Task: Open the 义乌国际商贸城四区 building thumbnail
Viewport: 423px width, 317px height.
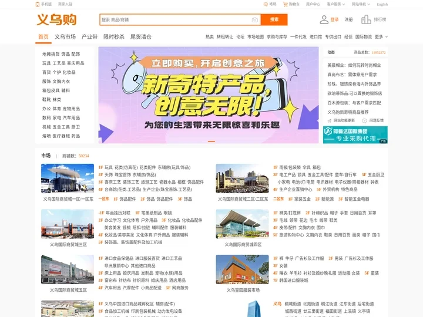Action: (x=242, y=224)
